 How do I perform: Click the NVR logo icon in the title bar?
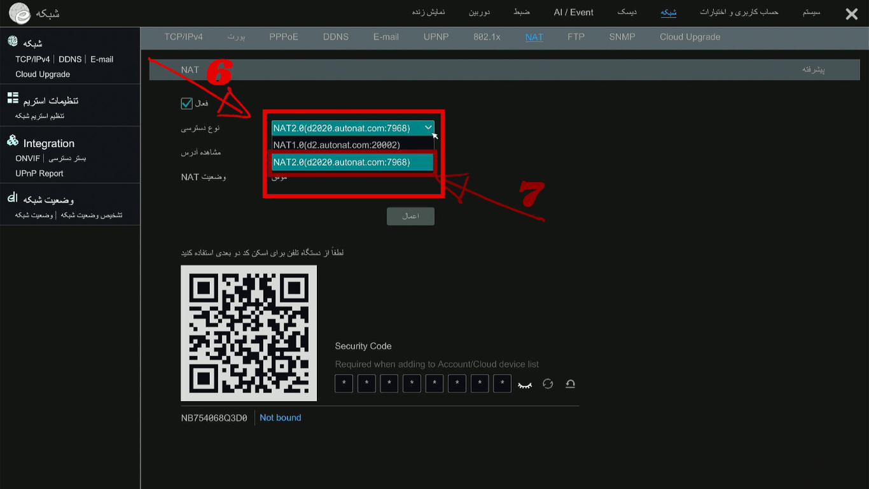pyautogui.click(x=20, y=13)
